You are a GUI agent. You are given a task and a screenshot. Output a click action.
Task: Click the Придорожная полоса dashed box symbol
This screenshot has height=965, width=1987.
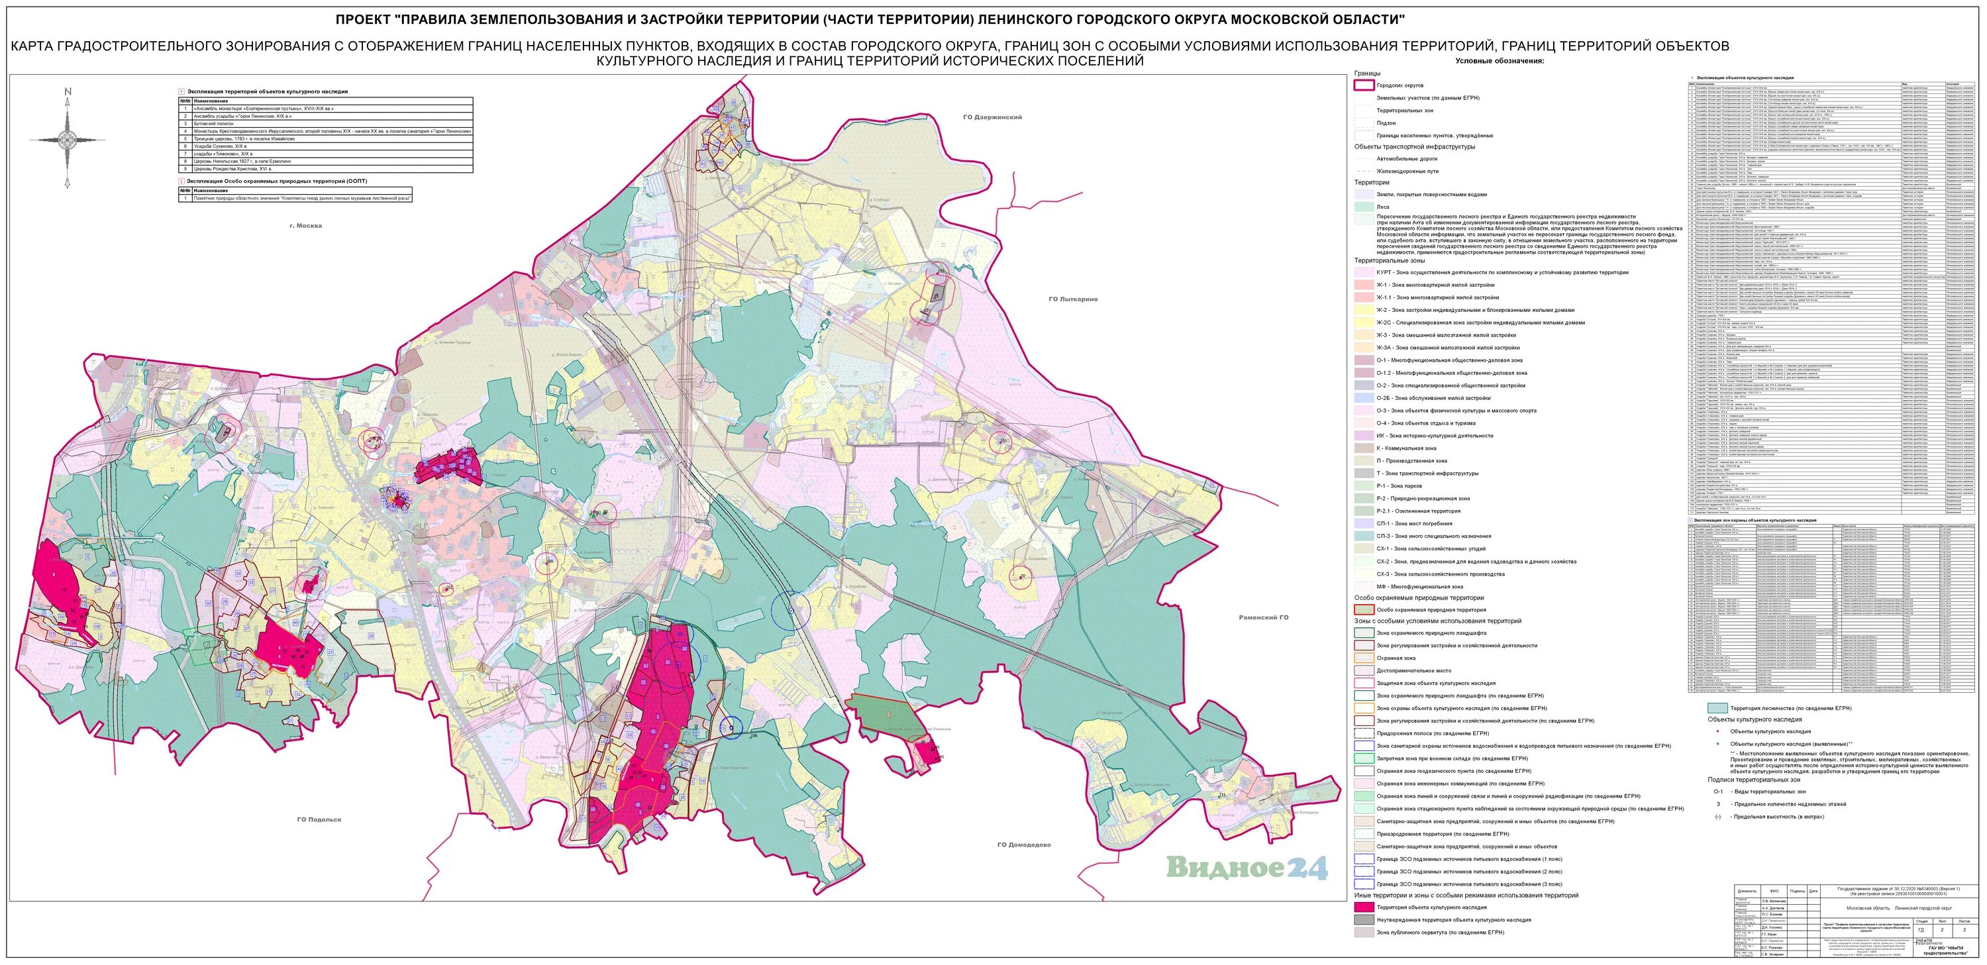[x=1364, y=734]
